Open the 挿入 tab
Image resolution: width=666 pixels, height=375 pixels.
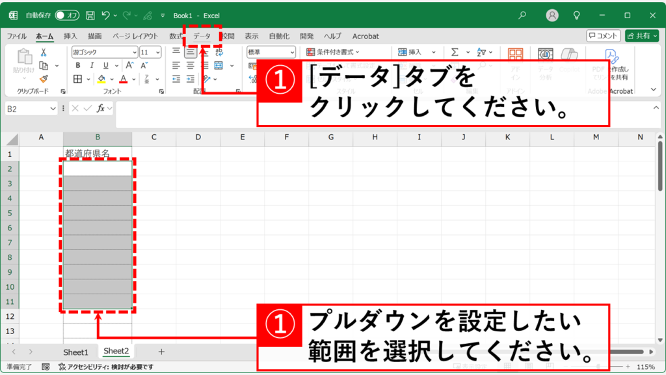tap(70, 36)
